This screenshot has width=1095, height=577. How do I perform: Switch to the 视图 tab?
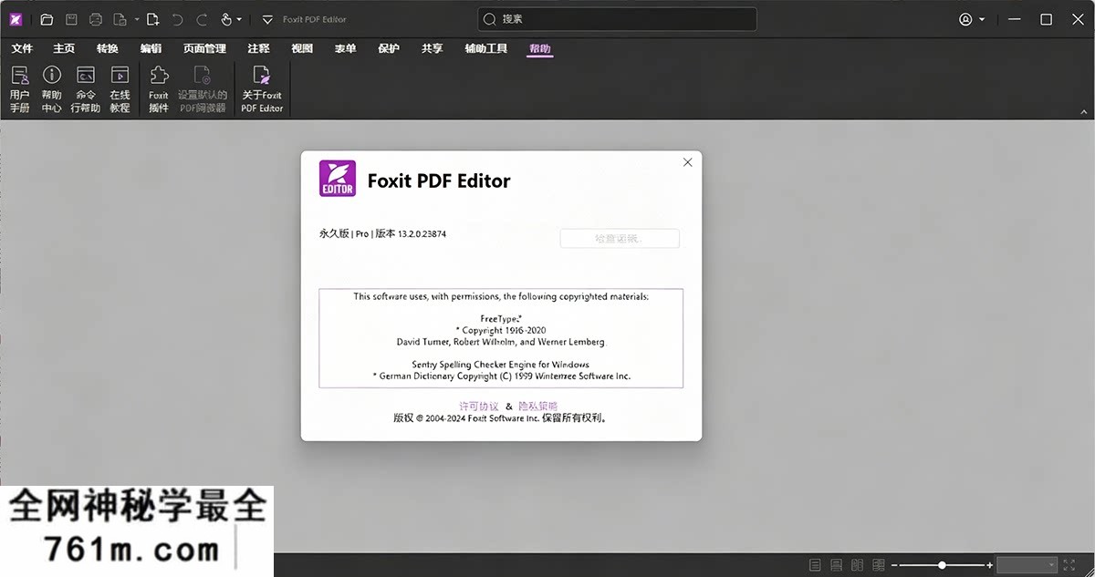(x=302, y=48)
